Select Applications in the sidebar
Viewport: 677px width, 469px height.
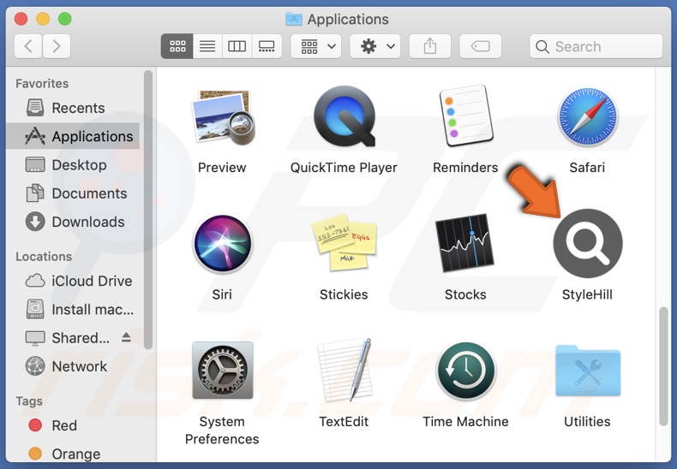coord(74,136)
